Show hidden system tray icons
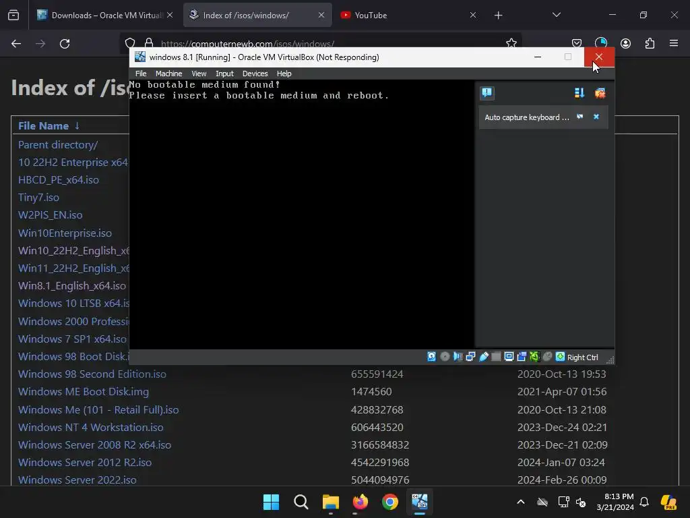The width and height of the screenshot is (690, 518). tap(521, 502)
